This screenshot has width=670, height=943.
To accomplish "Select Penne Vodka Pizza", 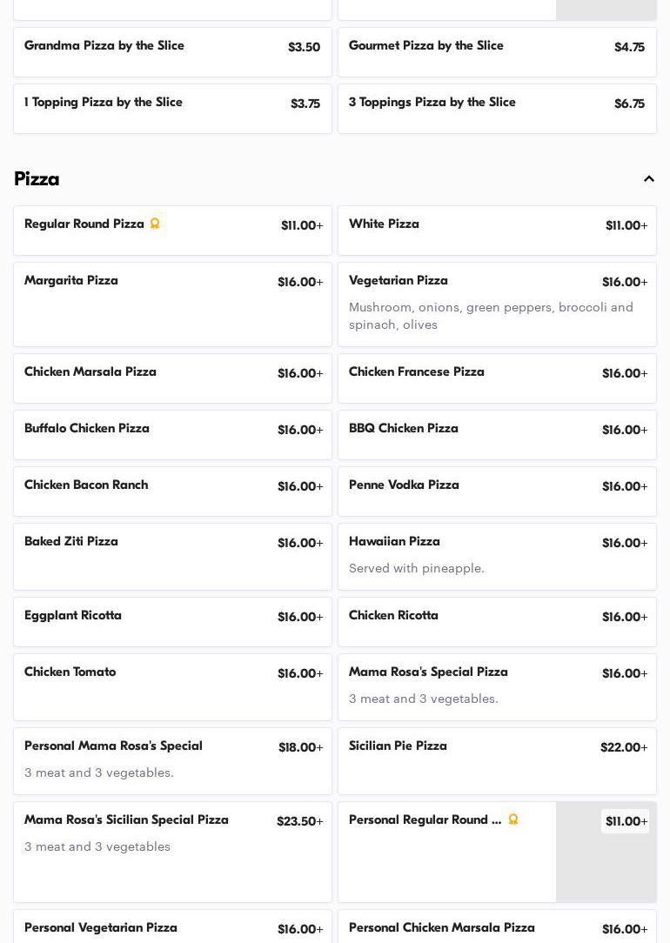I will (497, 492).
